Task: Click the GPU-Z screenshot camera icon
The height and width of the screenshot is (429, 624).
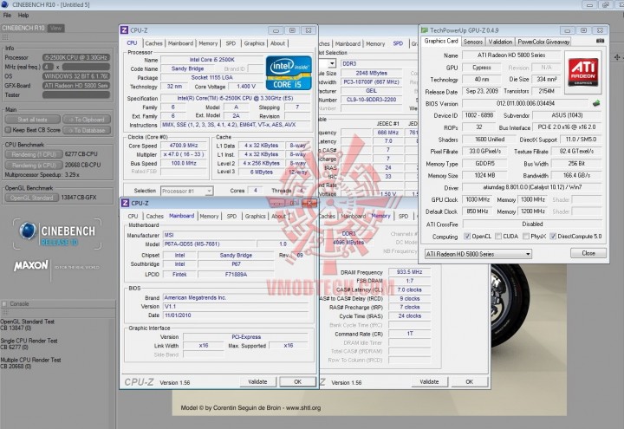Action: 601,41
